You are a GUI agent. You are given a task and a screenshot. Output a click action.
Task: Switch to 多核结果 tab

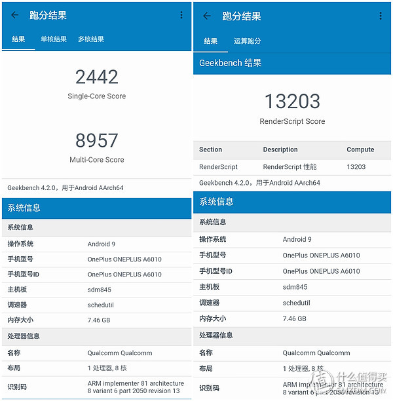(91, 39)
